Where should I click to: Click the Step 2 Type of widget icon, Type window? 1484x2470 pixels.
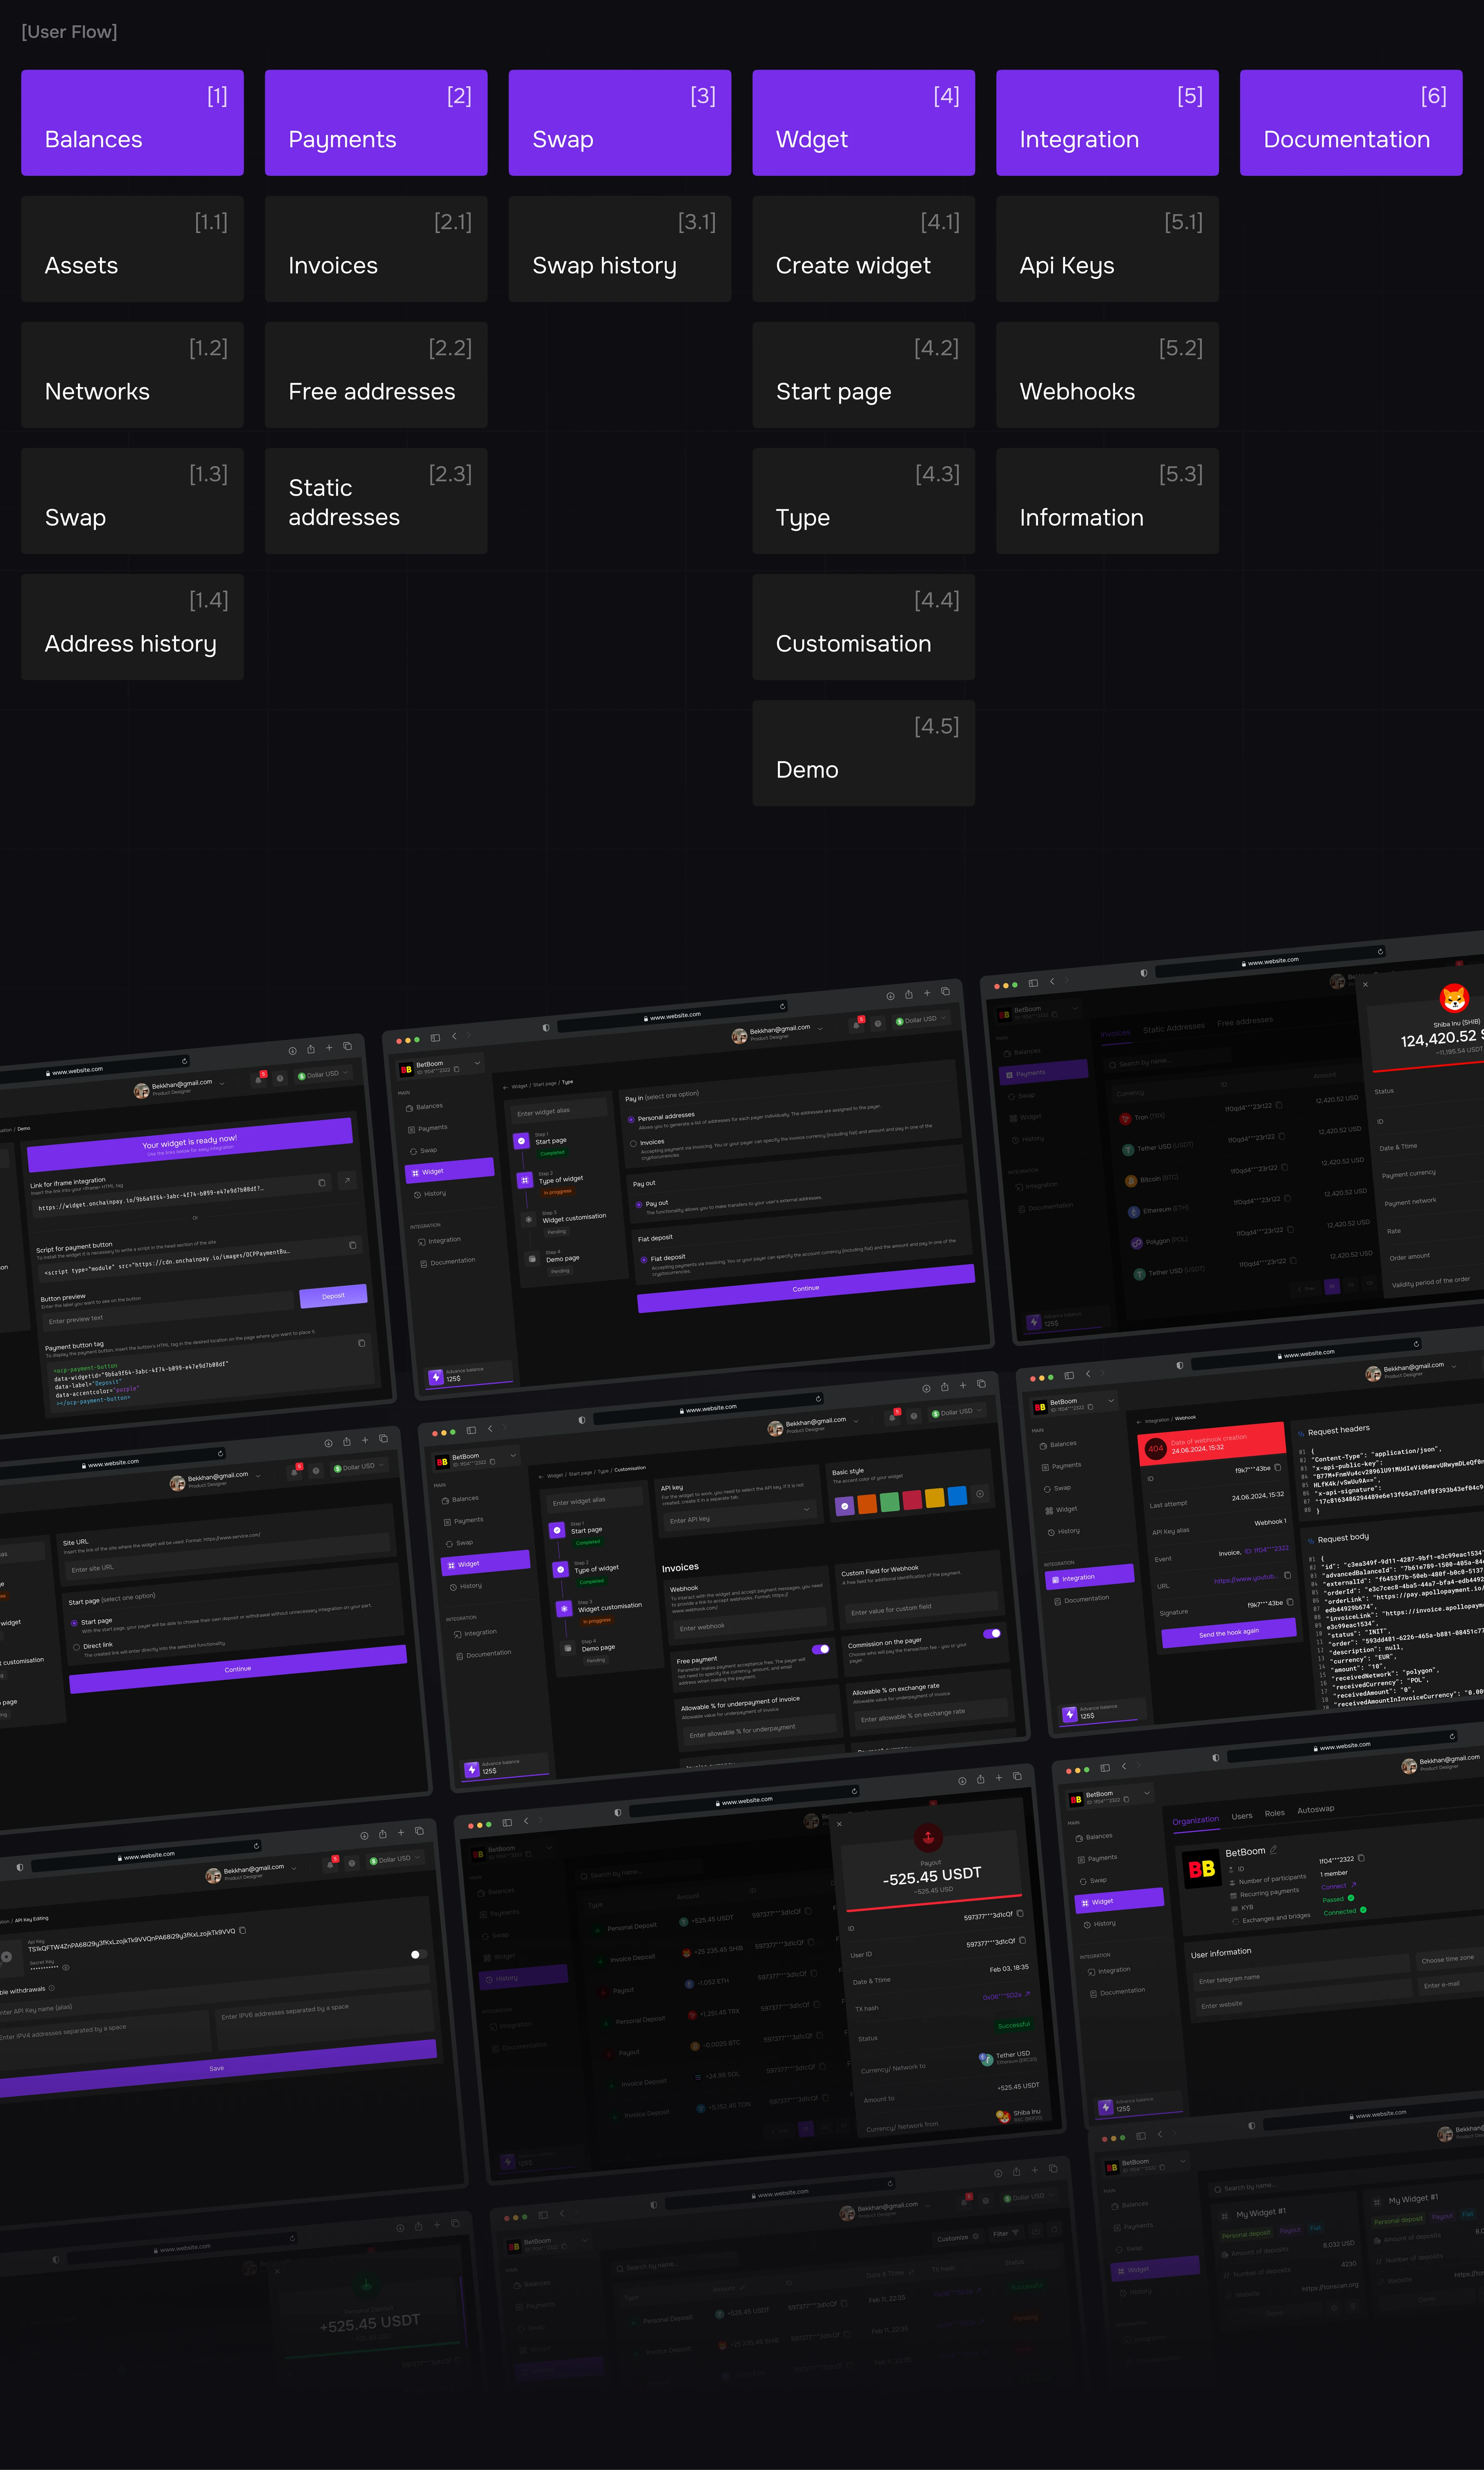(x=524, y=1180)
